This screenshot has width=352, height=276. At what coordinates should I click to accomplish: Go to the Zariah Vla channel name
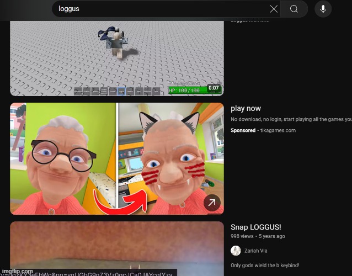click(x=256, y=251)
